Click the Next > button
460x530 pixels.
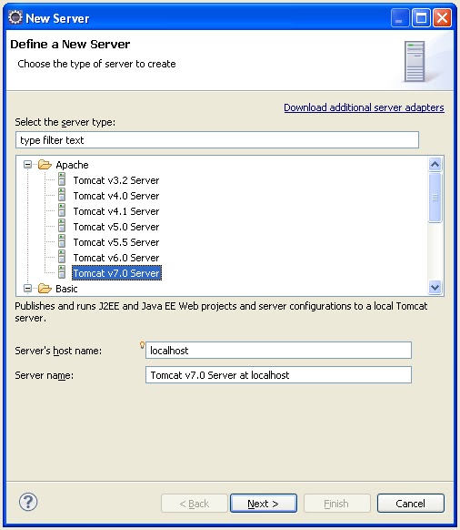coord(264,504)
